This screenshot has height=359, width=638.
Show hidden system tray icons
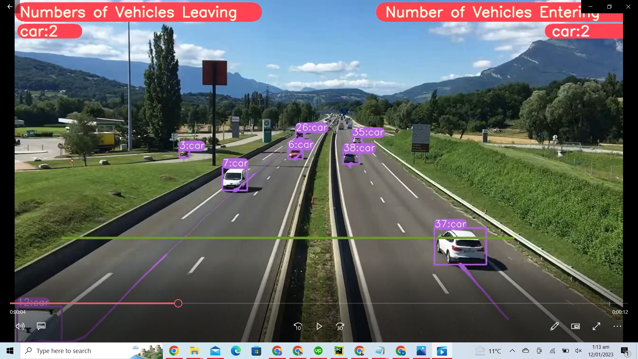pos(512,351)
